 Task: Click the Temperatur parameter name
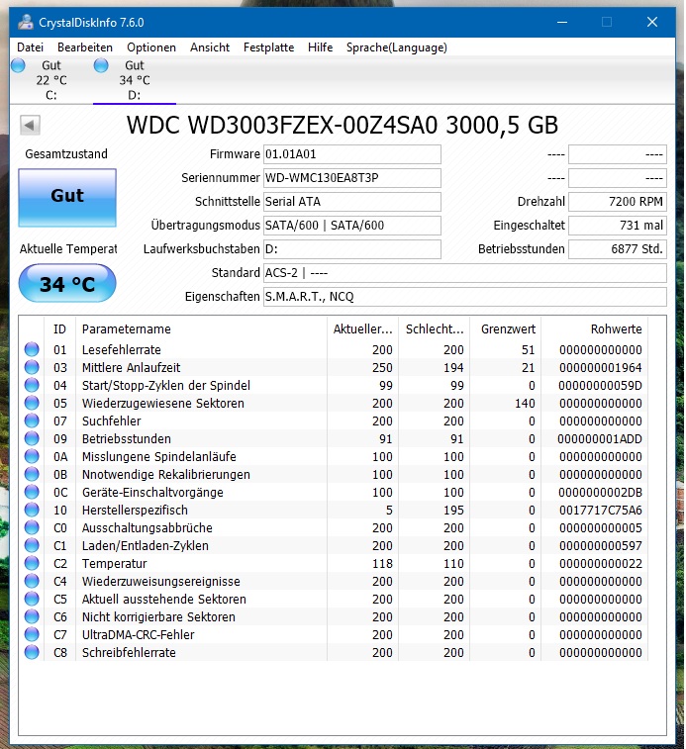click(x=114, y=564)
